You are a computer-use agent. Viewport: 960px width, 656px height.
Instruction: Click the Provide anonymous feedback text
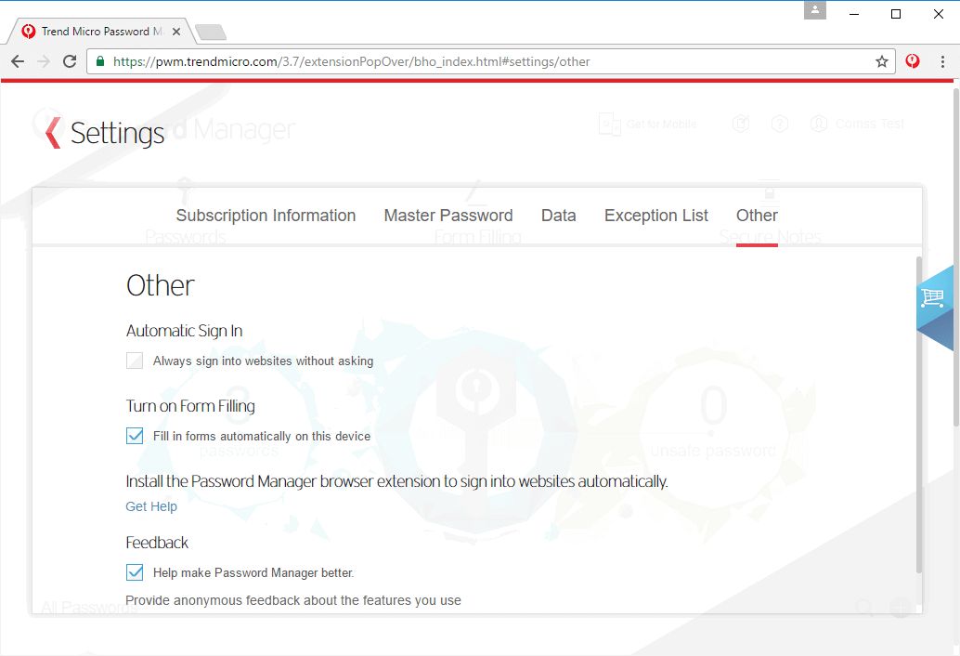[293, 600]
